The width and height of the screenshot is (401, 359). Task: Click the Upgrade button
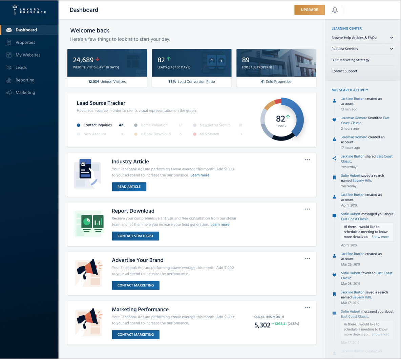coord(310,10)
